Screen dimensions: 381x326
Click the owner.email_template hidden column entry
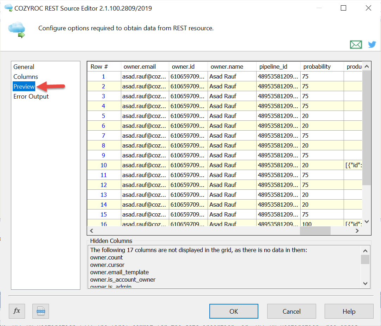tap(119, 272)
